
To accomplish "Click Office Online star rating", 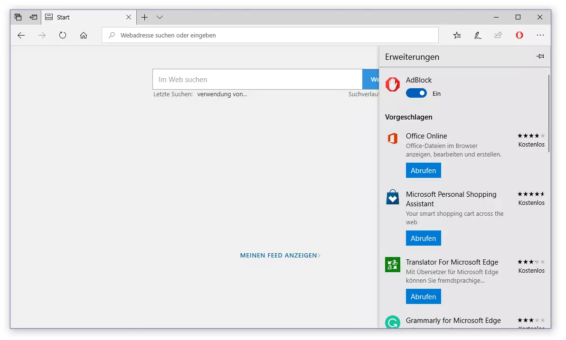I will (531, 136).
